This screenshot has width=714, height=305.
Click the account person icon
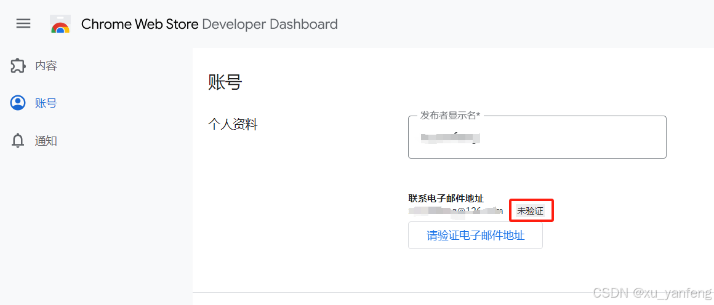18,103
